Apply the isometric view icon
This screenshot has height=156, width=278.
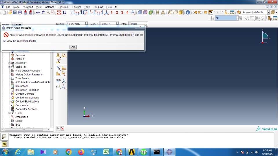(107, 12)
